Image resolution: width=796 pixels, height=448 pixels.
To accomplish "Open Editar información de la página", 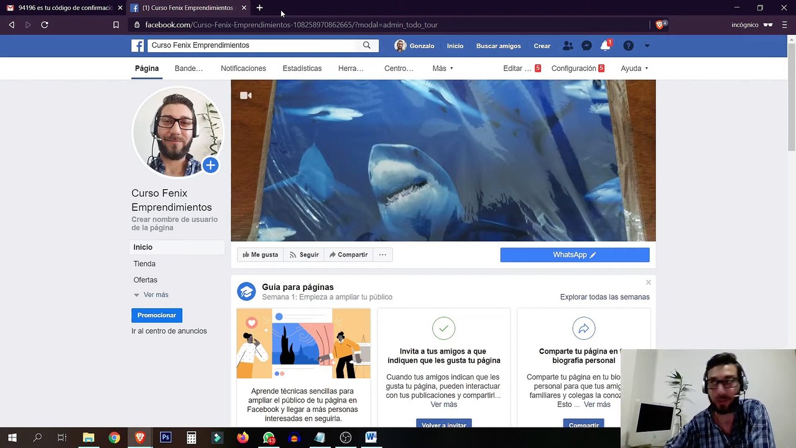I will click(x=522, y=68).
